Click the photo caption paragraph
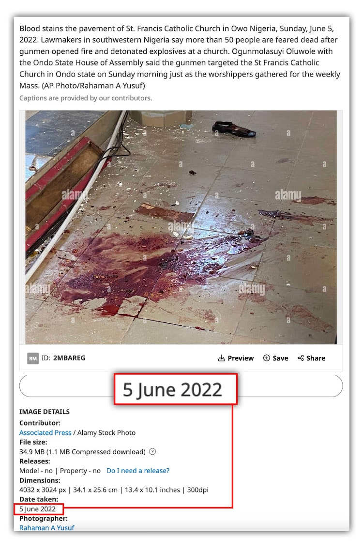The width and height of the screenshot is (363, 541). coord(180,57)
